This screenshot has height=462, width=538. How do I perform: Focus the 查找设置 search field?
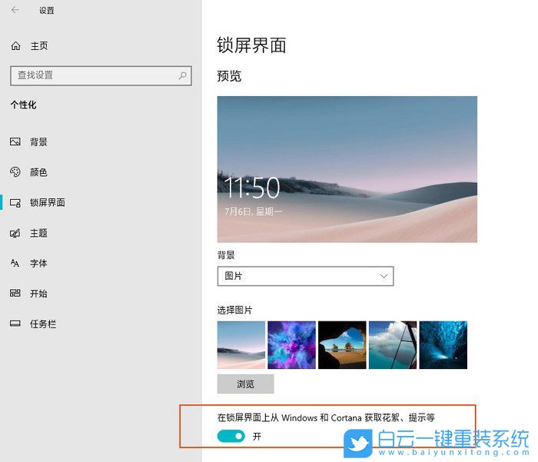(x=101, y=75)
